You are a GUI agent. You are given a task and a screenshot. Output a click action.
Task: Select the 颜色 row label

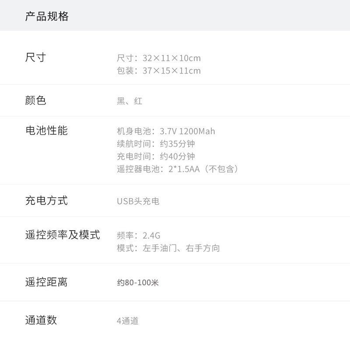(x=36, y=101)
